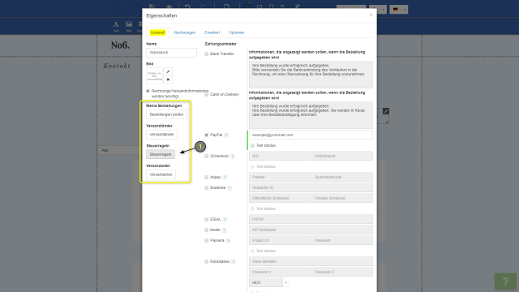
Task: Click the Passwort 2 field
Action: (x=342, y=273)
